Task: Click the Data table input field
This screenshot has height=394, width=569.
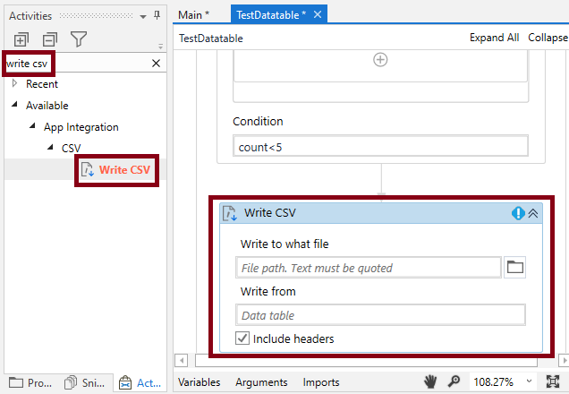Action: click(x=380, y=315)
